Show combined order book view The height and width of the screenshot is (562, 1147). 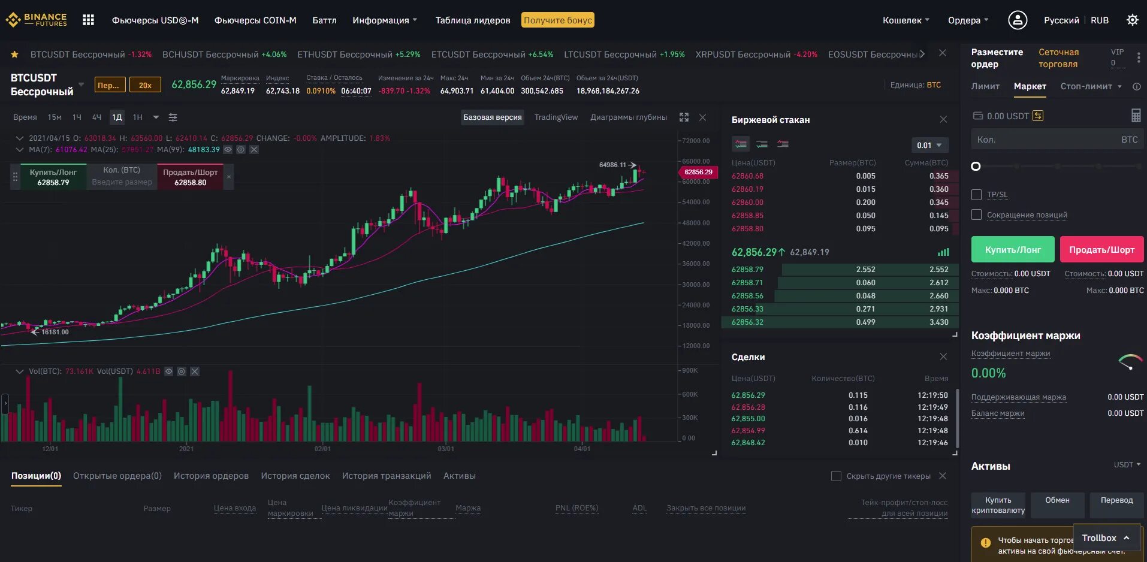[x=741, y=144]
